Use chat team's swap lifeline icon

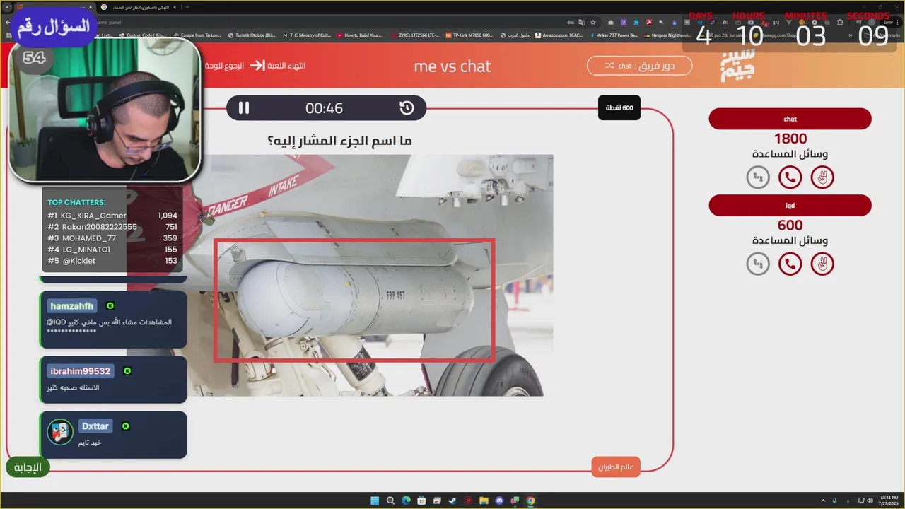(x=758, y=177)
